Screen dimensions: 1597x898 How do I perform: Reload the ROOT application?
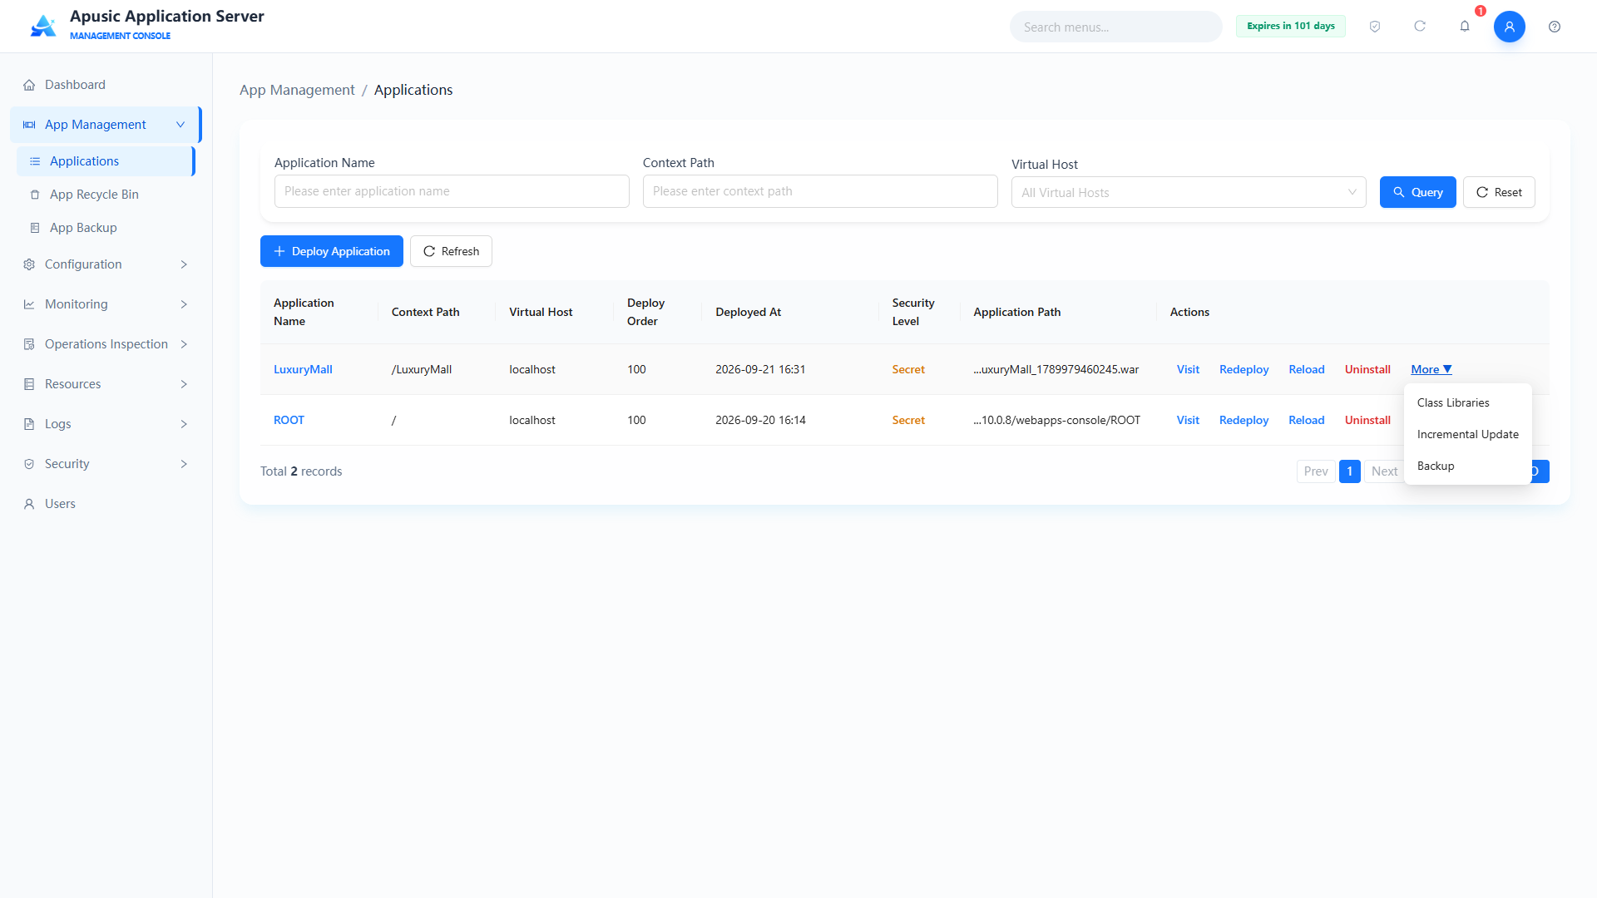[x=1306, y=420]
